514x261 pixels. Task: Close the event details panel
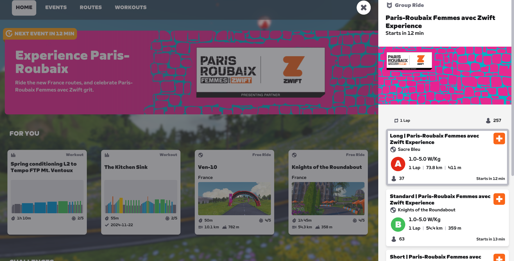click(363, 8)
